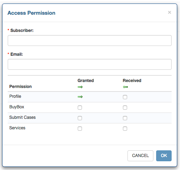Enable BuyBox Granted permission checkbox
Image resolution: width=180 pixels, height=170 pixels.
(80, 108)
